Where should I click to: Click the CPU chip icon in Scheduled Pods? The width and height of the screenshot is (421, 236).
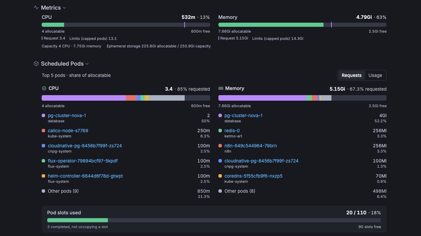[44, 88]
